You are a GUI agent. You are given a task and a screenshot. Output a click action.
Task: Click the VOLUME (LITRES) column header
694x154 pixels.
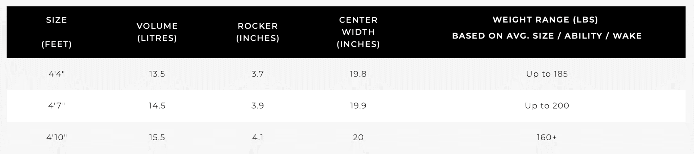[157, 32]
